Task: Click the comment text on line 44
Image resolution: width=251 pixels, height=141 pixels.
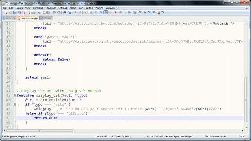Action: tap(59, 91)
